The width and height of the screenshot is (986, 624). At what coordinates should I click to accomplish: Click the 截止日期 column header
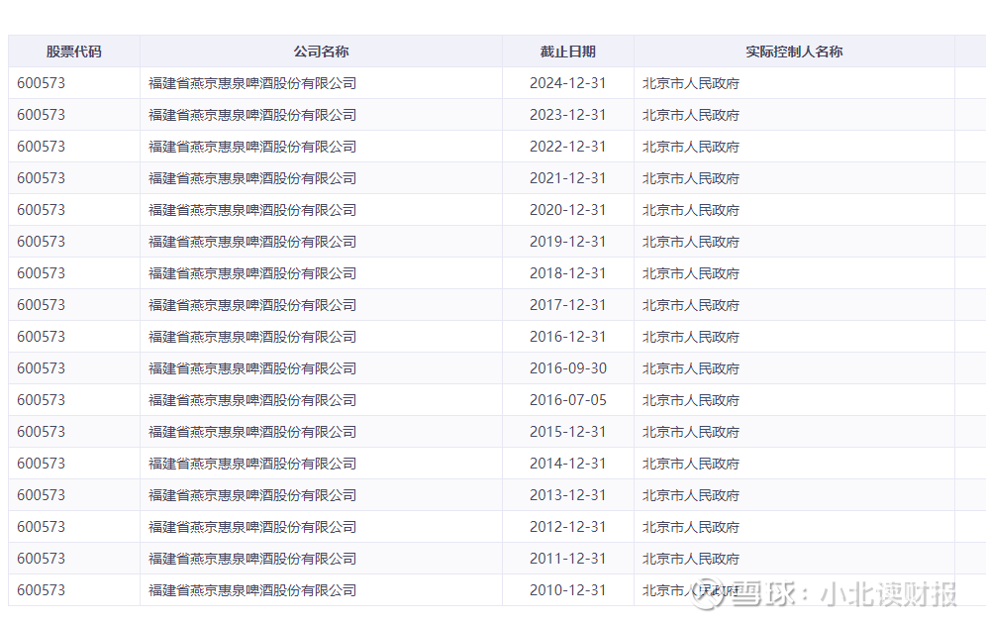coord(568,52)
